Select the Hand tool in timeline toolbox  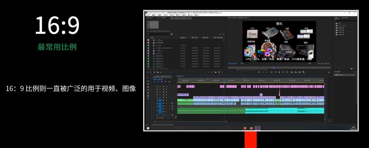pyautogui.click(x=148, y=96)
